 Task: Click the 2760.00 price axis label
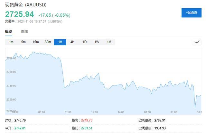12,72
